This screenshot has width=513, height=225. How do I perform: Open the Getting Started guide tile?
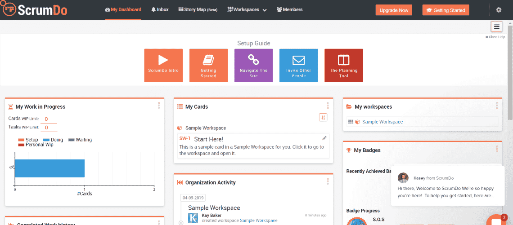click(208, 65)
